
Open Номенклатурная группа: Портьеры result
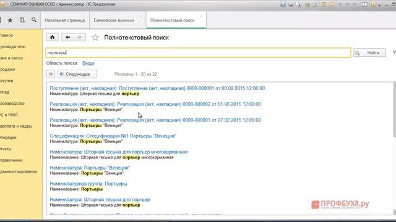(88, 184)
